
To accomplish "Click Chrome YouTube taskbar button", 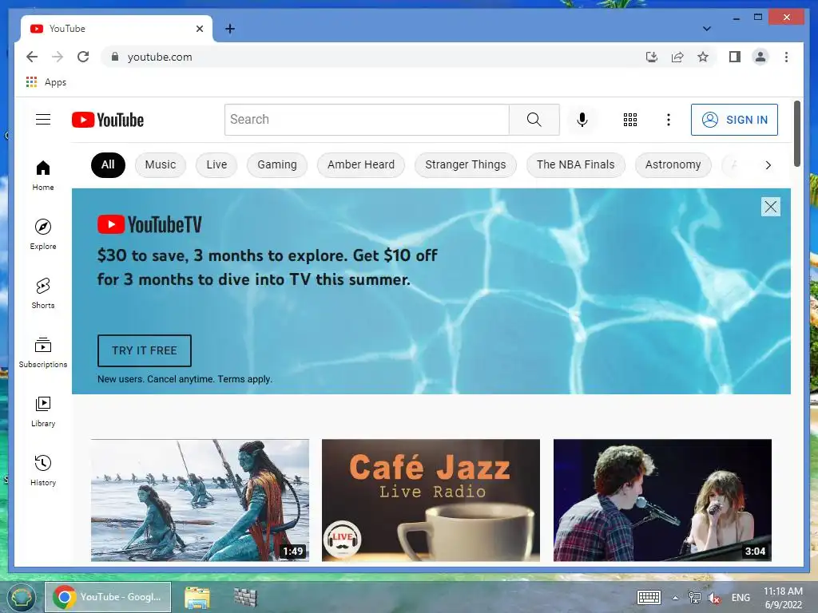I will point(108,597).
